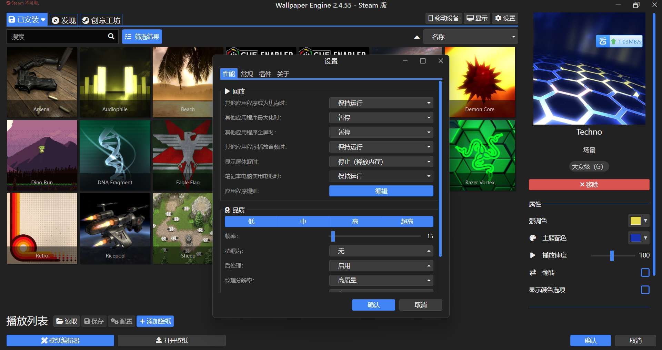Open Discover tab
This screenshot has width=662, height=350.
coord(64,20)
